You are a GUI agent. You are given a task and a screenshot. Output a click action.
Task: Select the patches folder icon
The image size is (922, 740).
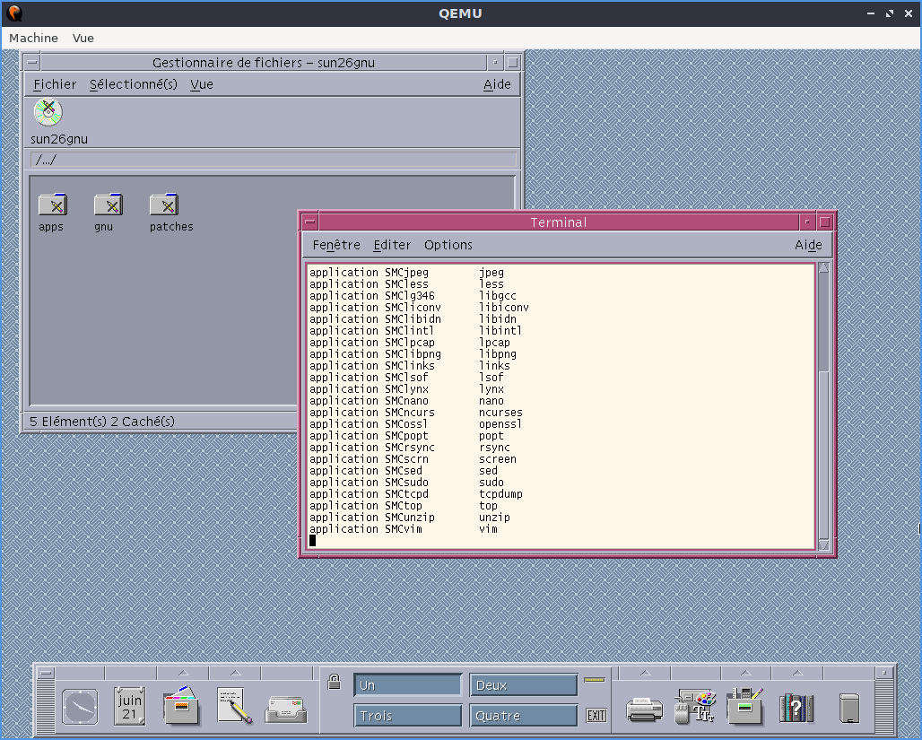point(164,205)
